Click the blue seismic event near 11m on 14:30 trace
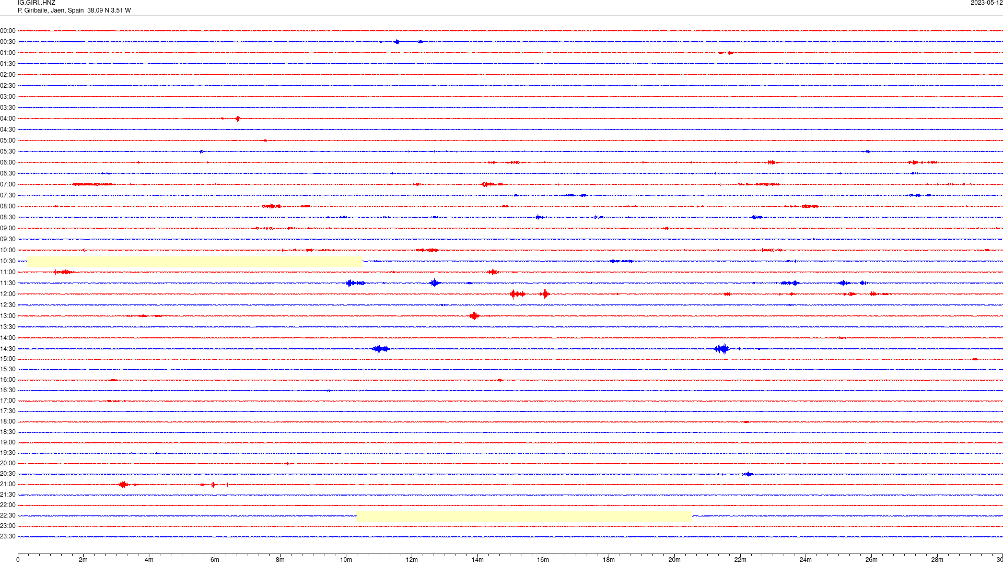 click(380, 349)
